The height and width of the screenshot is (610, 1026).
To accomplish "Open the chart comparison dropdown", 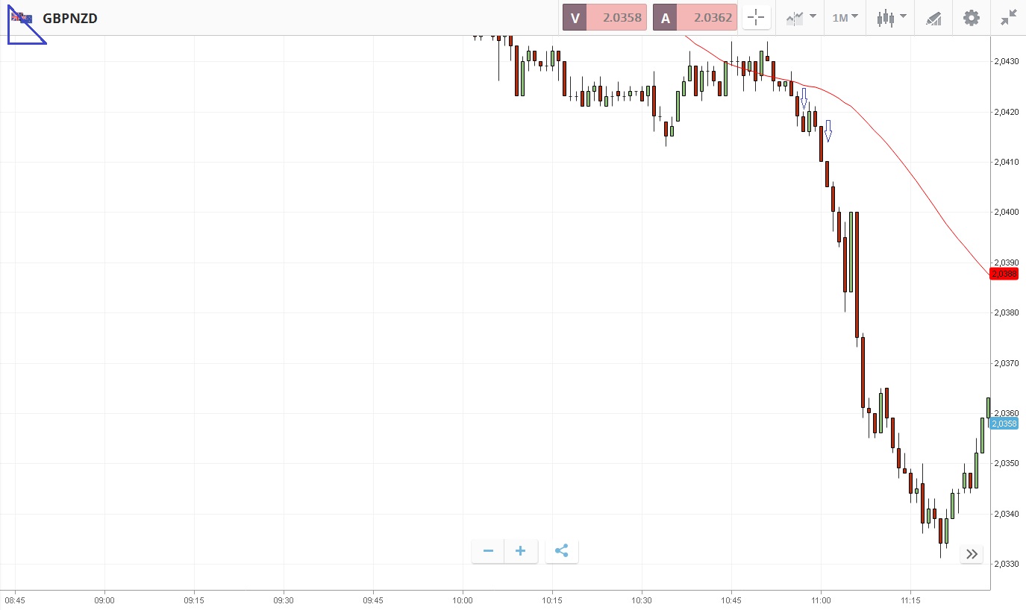I will [x=801, y=18].
